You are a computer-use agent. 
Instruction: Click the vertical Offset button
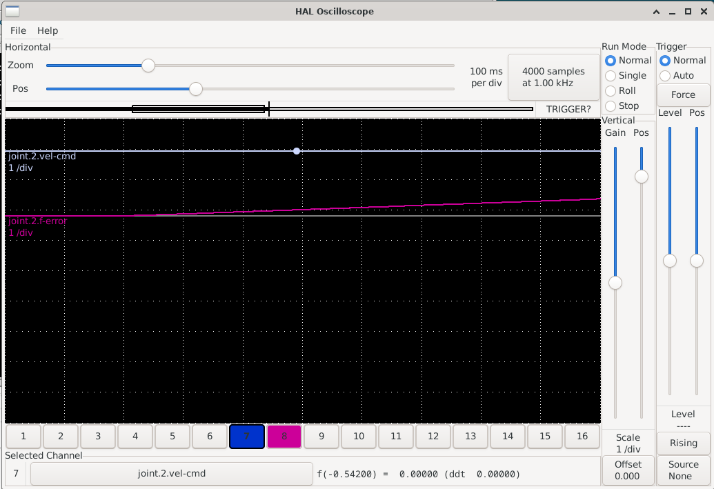628,470
